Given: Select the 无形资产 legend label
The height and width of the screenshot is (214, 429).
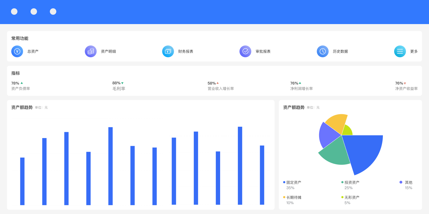Looking at the screenshot, I should click(352, 197).
